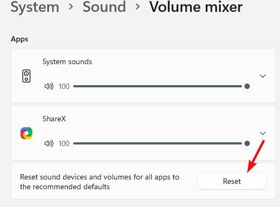Set System sounds volume to mid-track
This screenshot has height=207, width=280.
(x=160, y=86)
